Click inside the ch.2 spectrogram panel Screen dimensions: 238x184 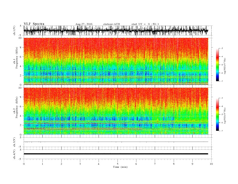tap(116, 111)
